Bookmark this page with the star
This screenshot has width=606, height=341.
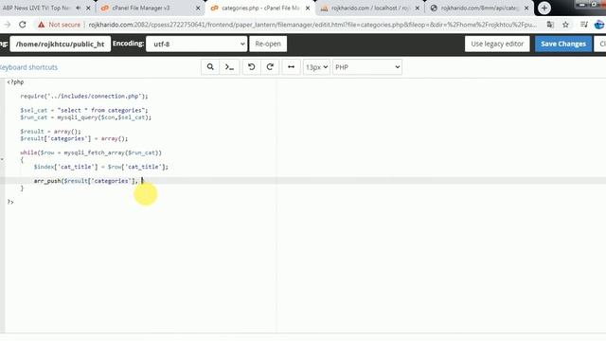(565, 25)
